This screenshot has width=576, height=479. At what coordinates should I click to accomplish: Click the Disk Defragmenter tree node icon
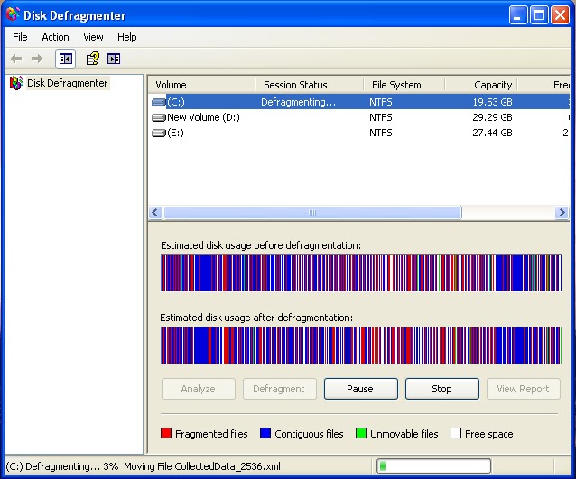click(16, 83)
